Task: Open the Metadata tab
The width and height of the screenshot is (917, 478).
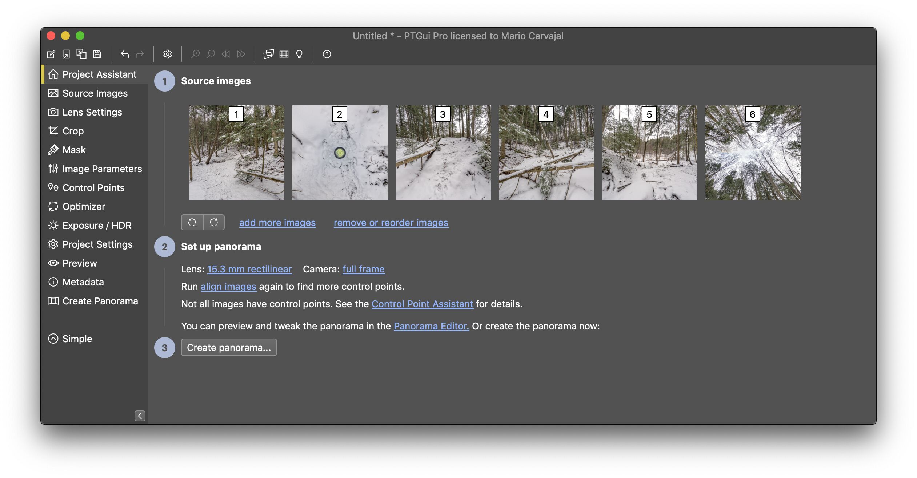Action: tap(95, 282)
